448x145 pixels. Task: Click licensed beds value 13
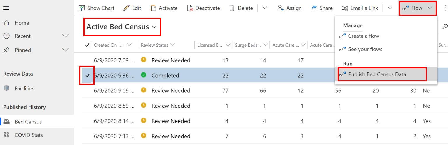pos(225,60)
